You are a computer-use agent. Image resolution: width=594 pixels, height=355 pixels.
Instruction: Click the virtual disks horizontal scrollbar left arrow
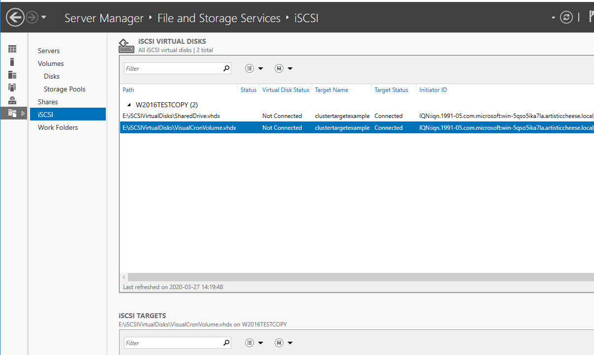pos(124,277)
